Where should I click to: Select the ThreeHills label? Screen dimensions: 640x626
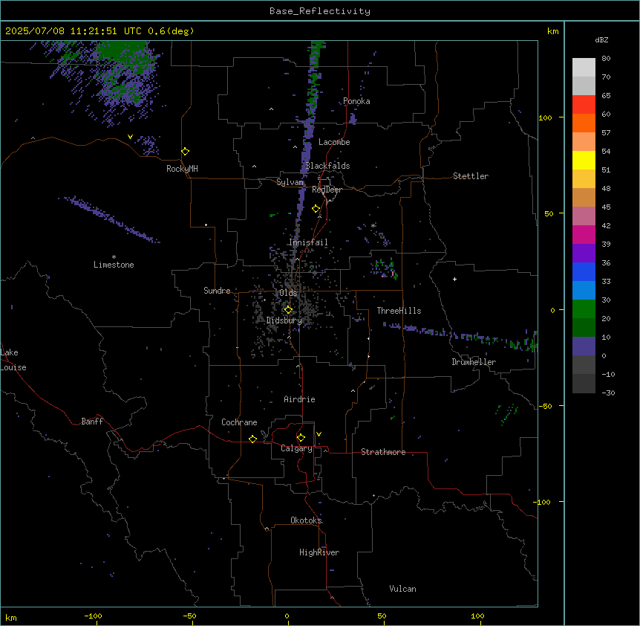tap(399, 311)
